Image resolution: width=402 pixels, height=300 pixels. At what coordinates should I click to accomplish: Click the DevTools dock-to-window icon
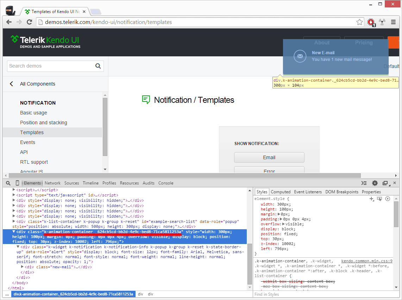pos(385,183)
